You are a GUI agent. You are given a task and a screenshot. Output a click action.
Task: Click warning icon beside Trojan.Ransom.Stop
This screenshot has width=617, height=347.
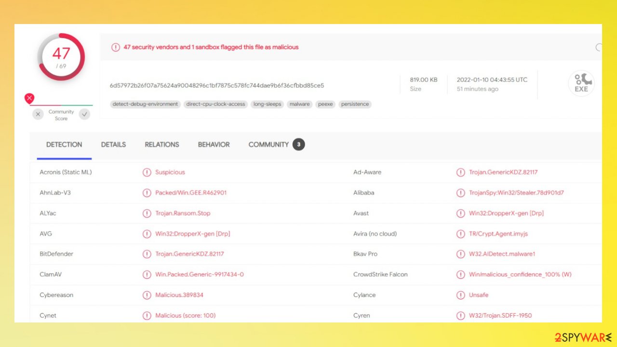[147, 213]
